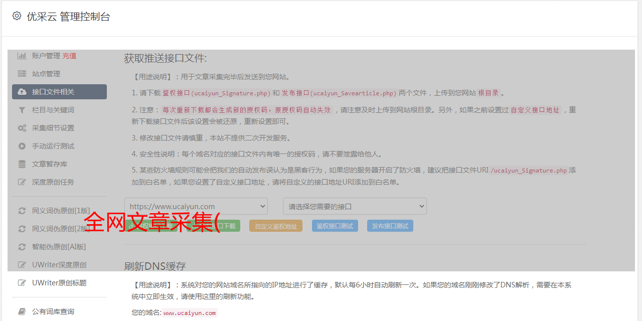Image resolution: width=642 pixels, height=321 pixels.
Task: Click the play icon for 手动运行测试
Action: tap(22, 146)
